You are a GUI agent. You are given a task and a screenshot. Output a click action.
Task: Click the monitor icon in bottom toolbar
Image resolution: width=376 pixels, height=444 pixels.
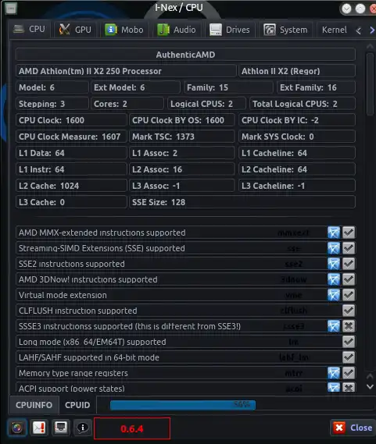pyautogui.click(x=61, y=428)
